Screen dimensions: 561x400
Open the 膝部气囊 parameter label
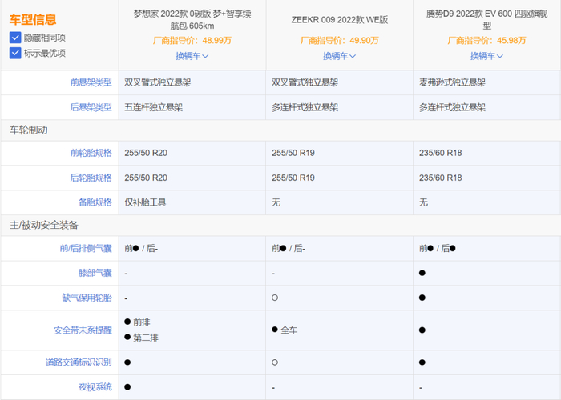click(x=95, y=273)
